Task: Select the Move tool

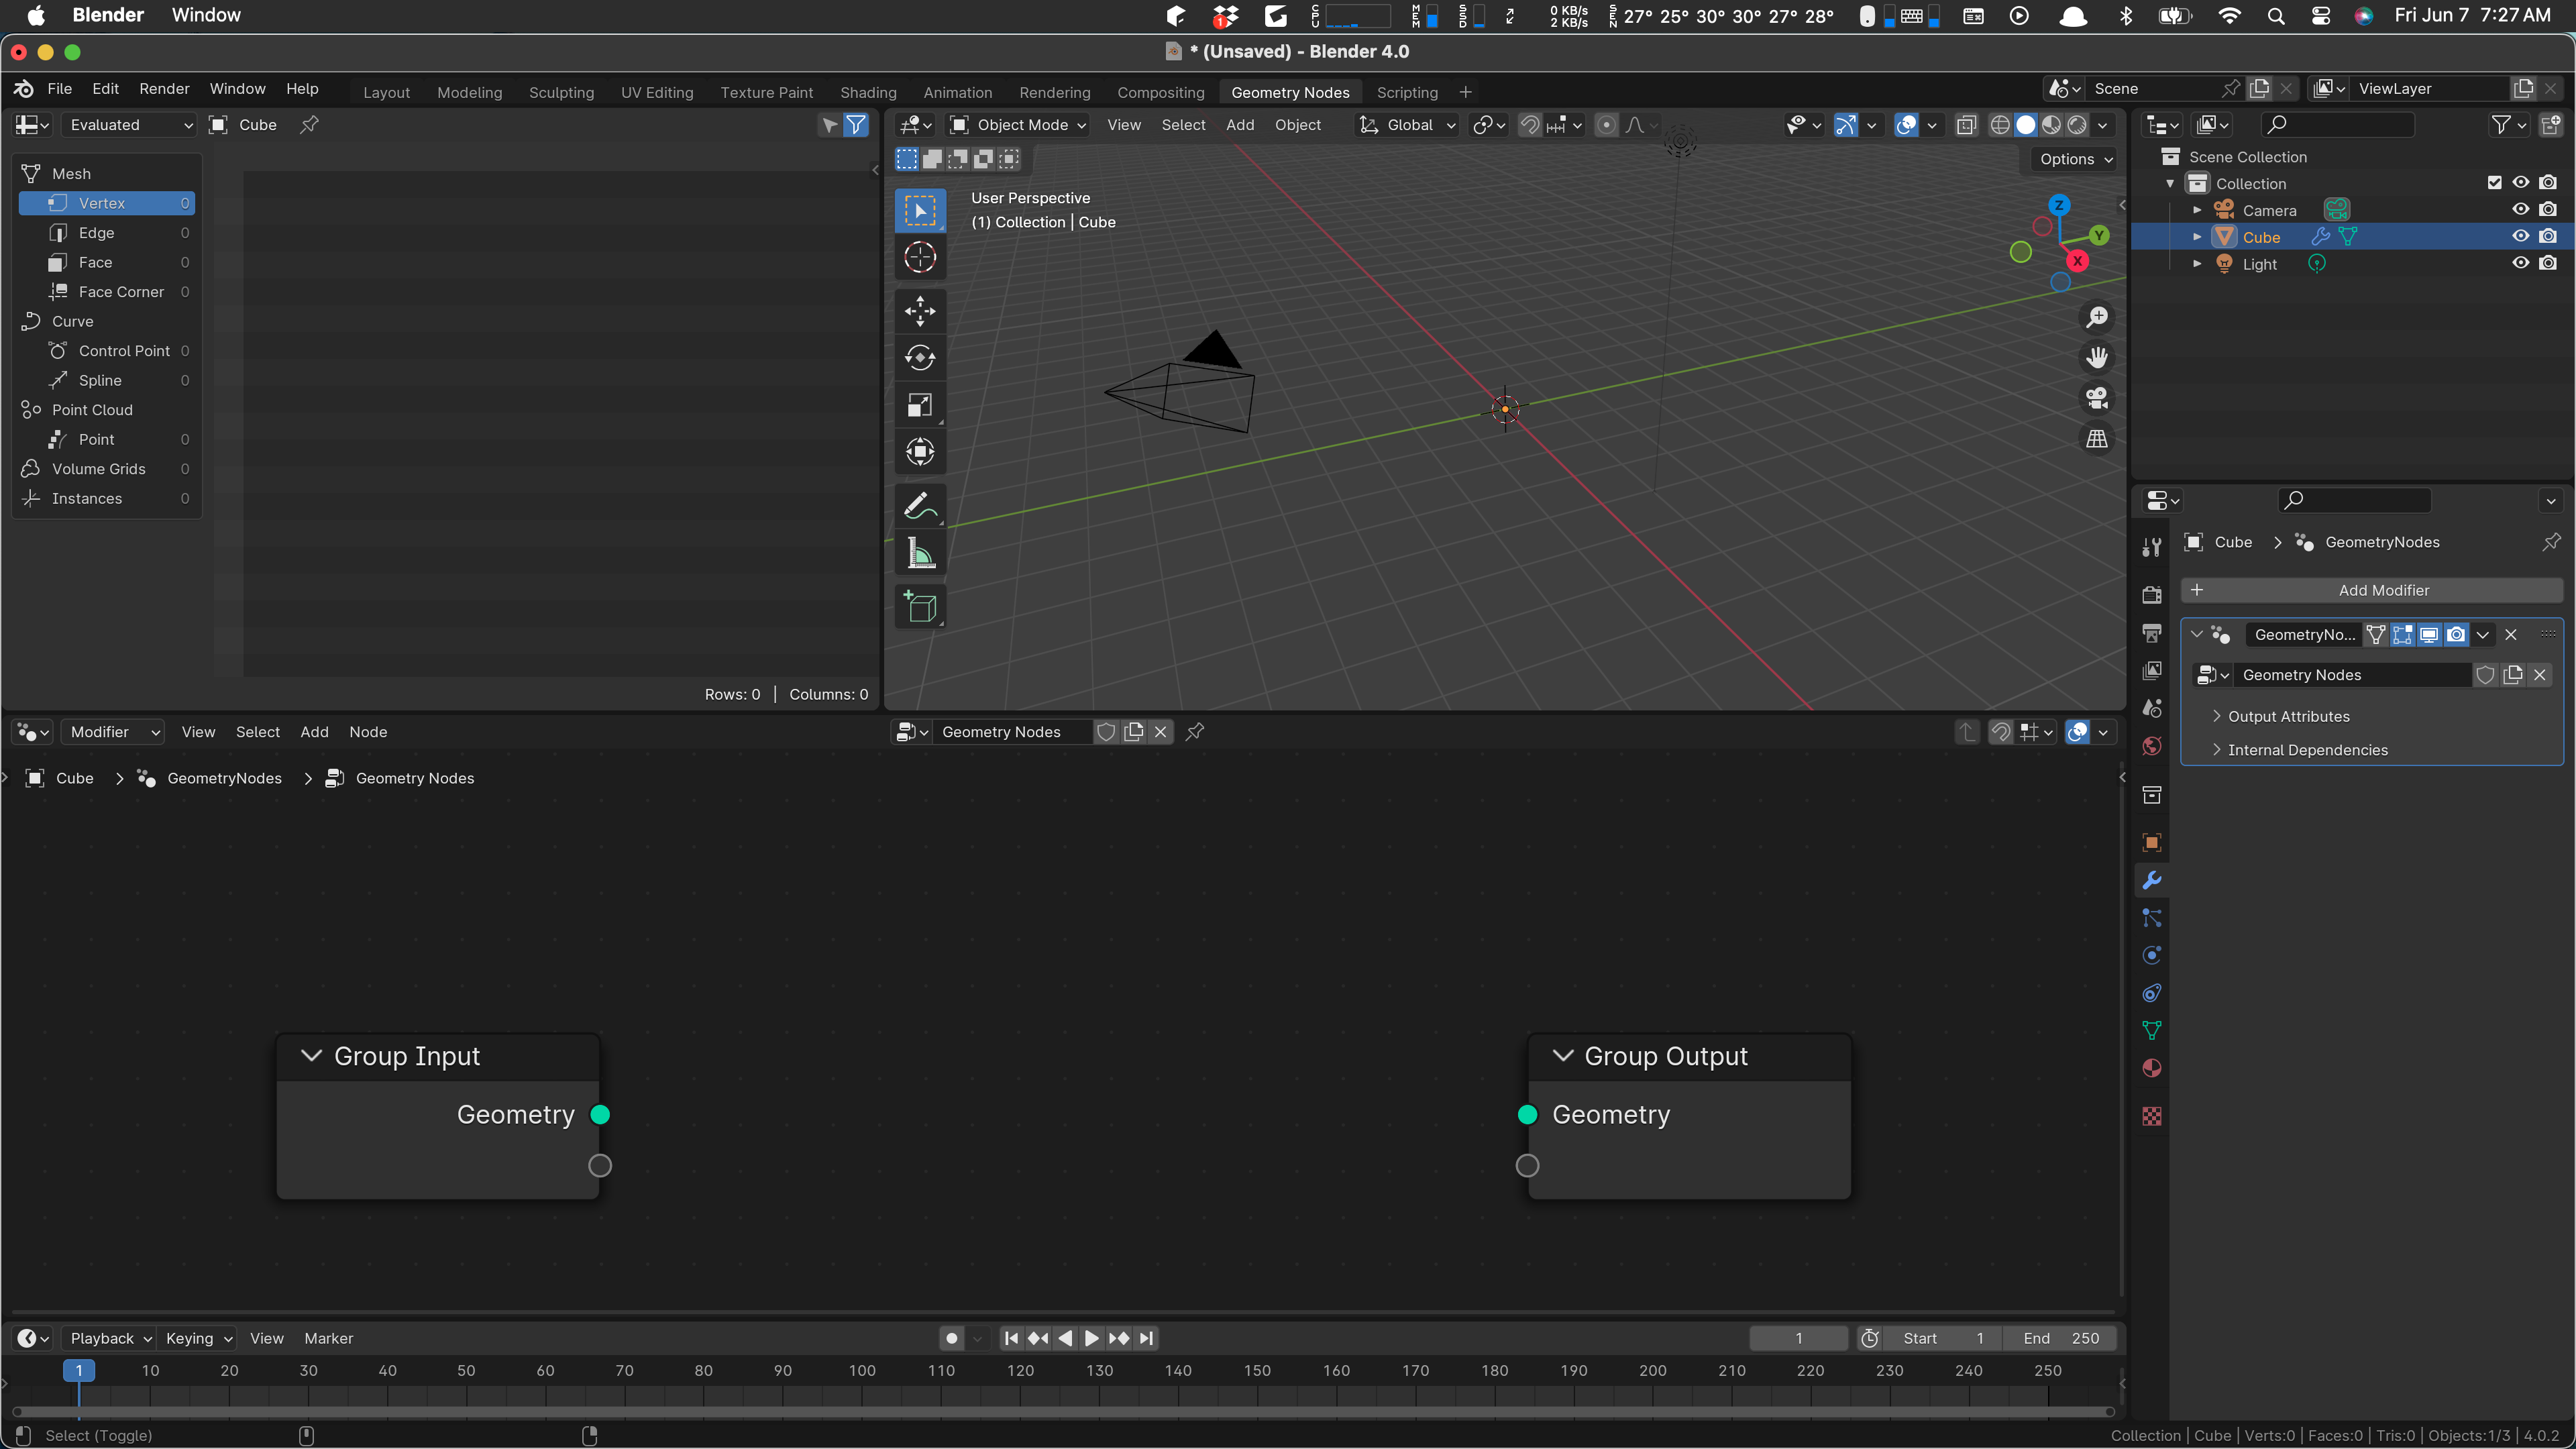Action: (x=919, y=311)
